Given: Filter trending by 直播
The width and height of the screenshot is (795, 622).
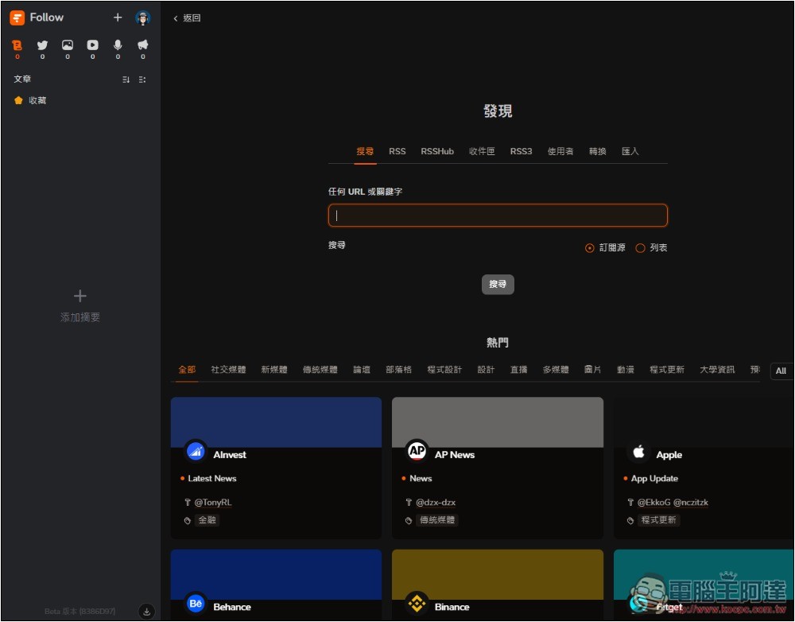Looking at the screenshot, I should (x=518, y=369).
